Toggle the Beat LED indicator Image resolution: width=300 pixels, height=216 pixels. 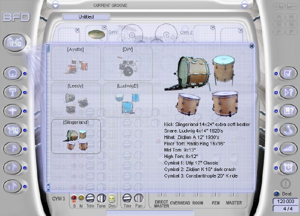click(x=276, y=193)
